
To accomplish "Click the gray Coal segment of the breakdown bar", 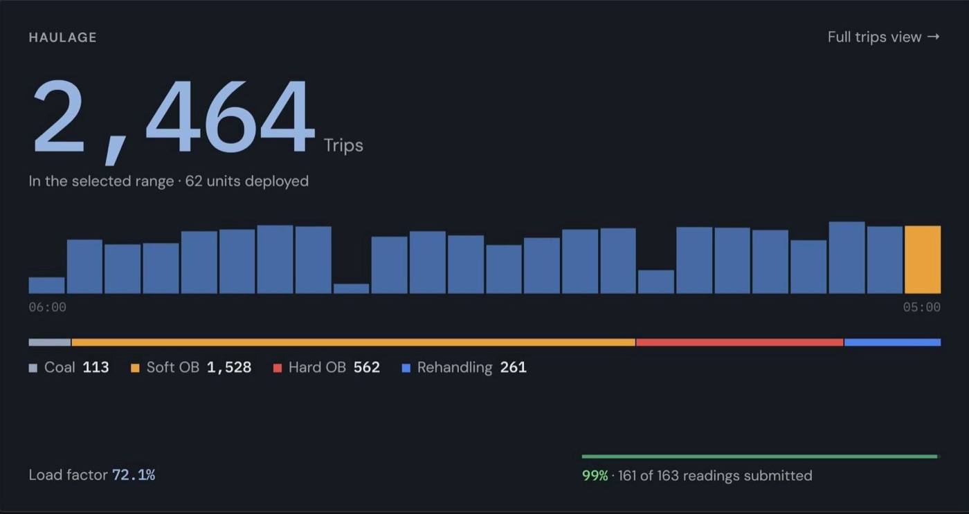I will [50, 342].
